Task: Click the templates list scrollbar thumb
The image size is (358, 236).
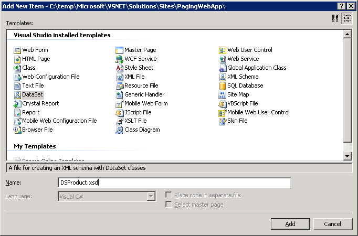Action: click(348, 90)
